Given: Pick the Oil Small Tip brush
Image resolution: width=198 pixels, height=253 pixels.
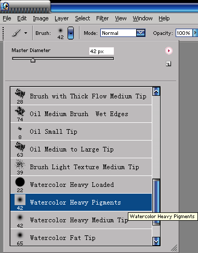Looking at the screenshot, I should pyautogui.click(x=81, y=132).
